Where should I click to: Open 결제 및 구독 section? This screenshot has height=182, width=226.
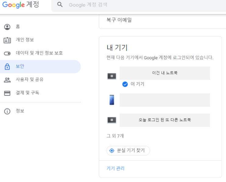pyautogui.click(x=27, y=93)
